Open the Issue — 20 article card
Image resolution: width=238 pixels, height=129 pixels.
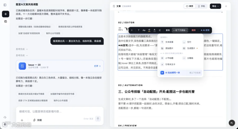tap(60, 66)
